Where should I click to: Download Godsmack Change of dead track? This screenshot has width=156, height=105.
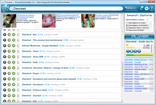[x=14, y=68]
